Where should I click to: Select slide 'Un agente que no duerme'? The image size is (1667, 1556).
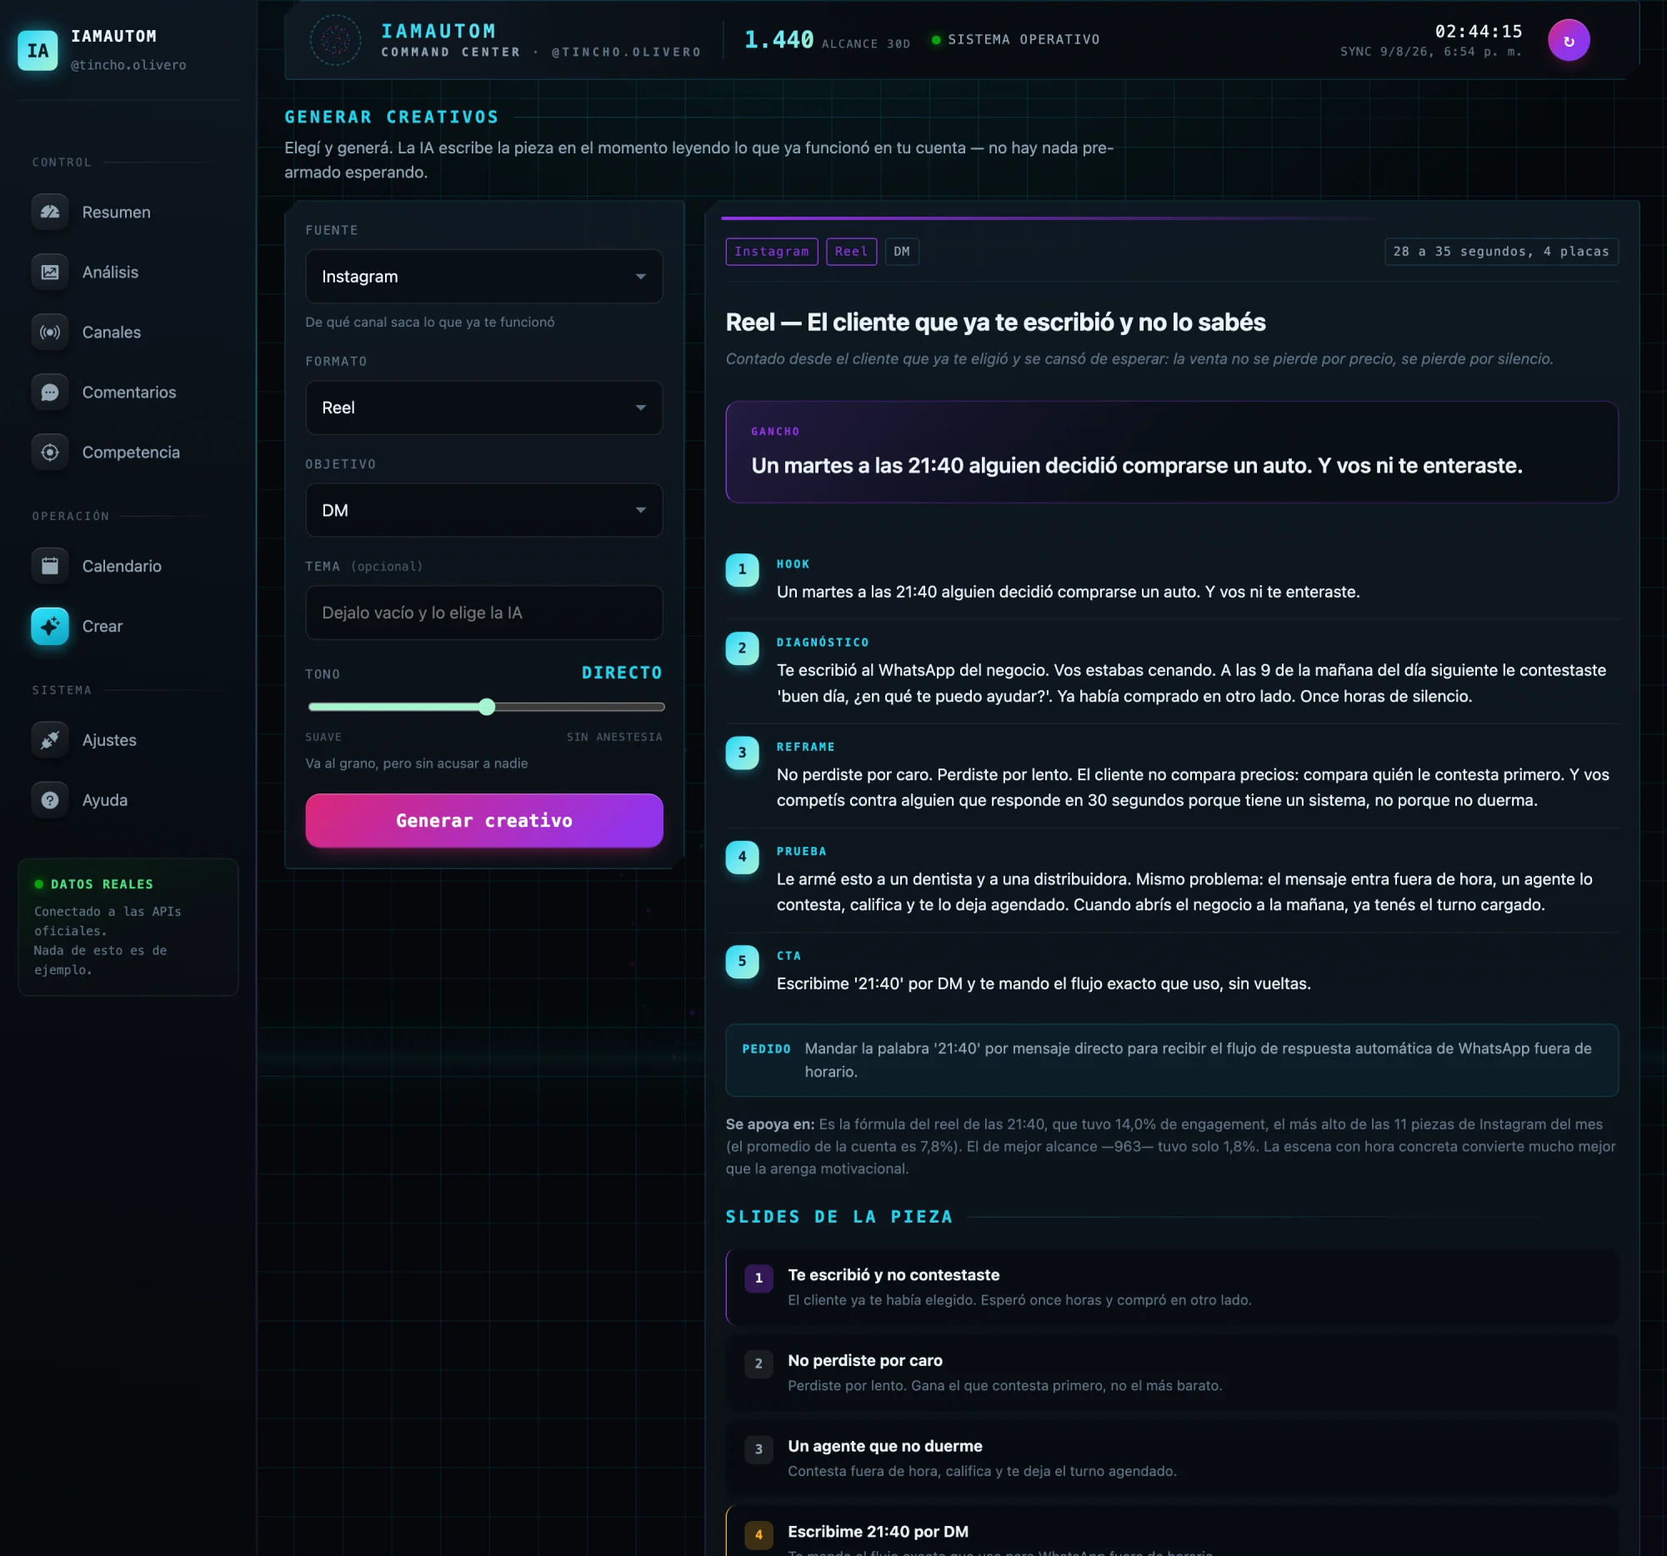coord(1171,1458)
